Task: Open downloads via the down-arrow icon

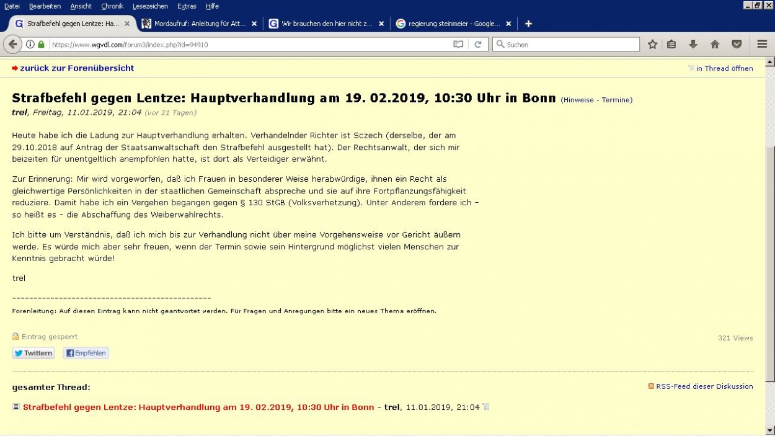Action: click(x=693, y=44)
